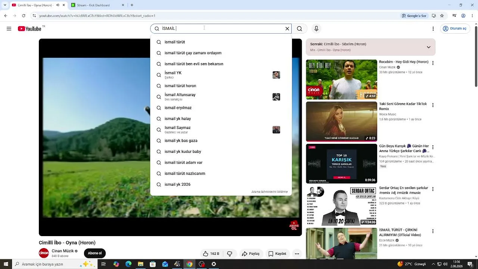Pick the "ismail yk 2026" suggestion
The width and height of the screenshot is (478, 269).
pos(221,185)
